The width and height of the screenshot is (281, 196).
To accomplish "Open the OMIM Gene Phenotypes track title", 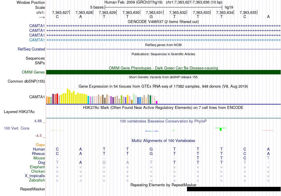I will click(x=163, y=68).
